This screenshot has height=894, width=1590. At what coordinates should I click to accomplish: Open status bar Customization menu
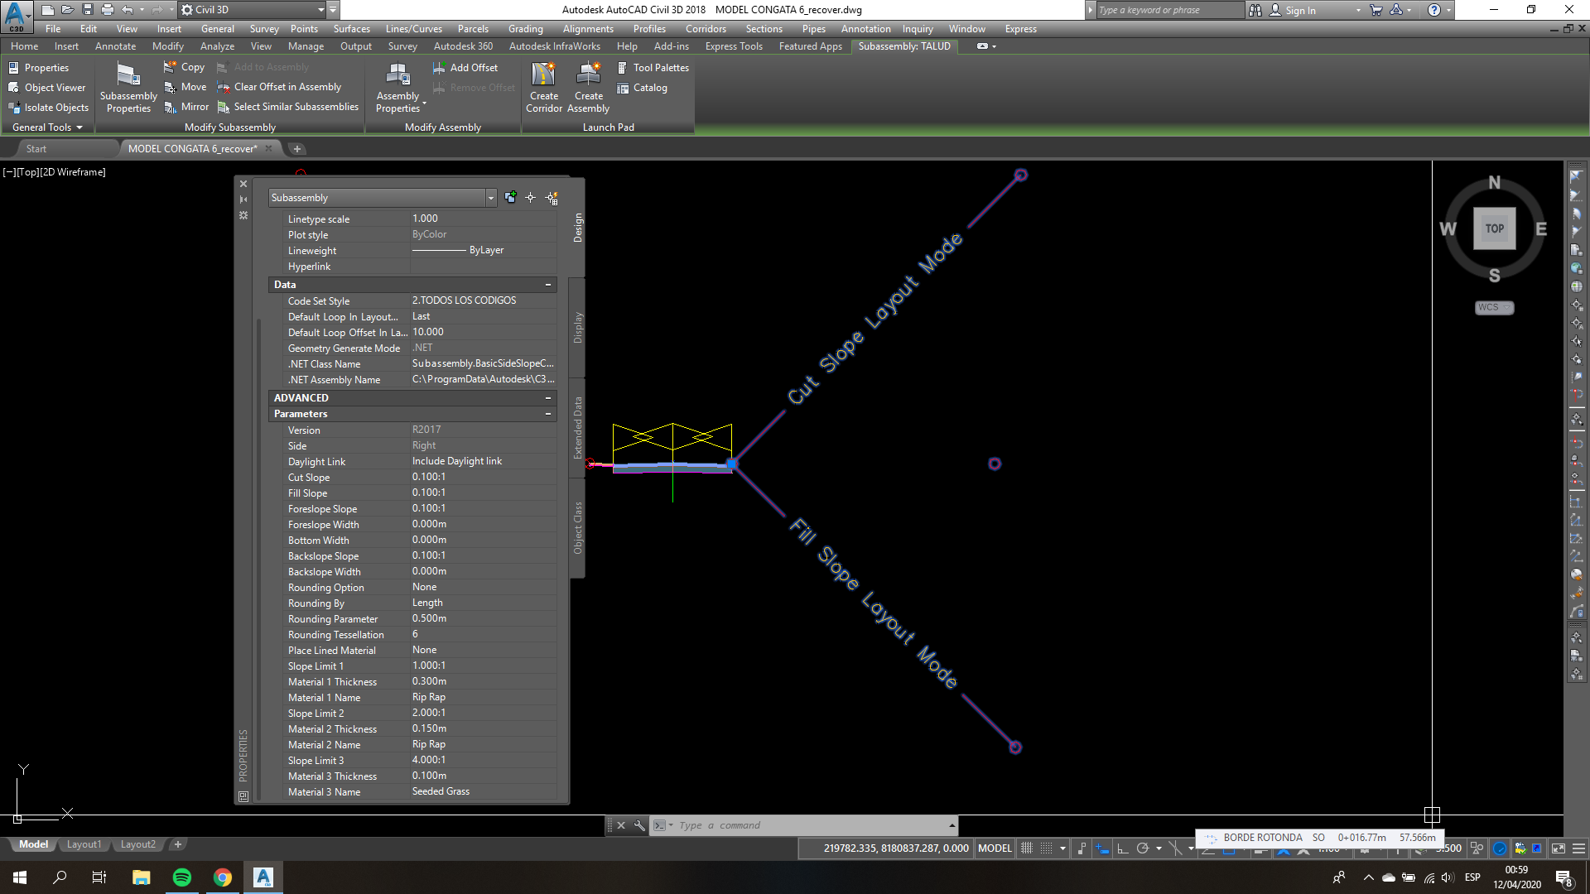[1578, 848]
